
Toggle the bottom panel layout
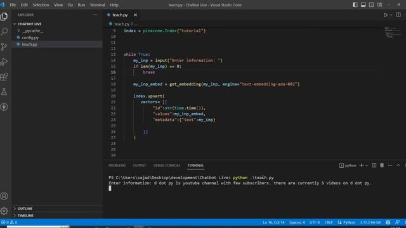point(363,5)
